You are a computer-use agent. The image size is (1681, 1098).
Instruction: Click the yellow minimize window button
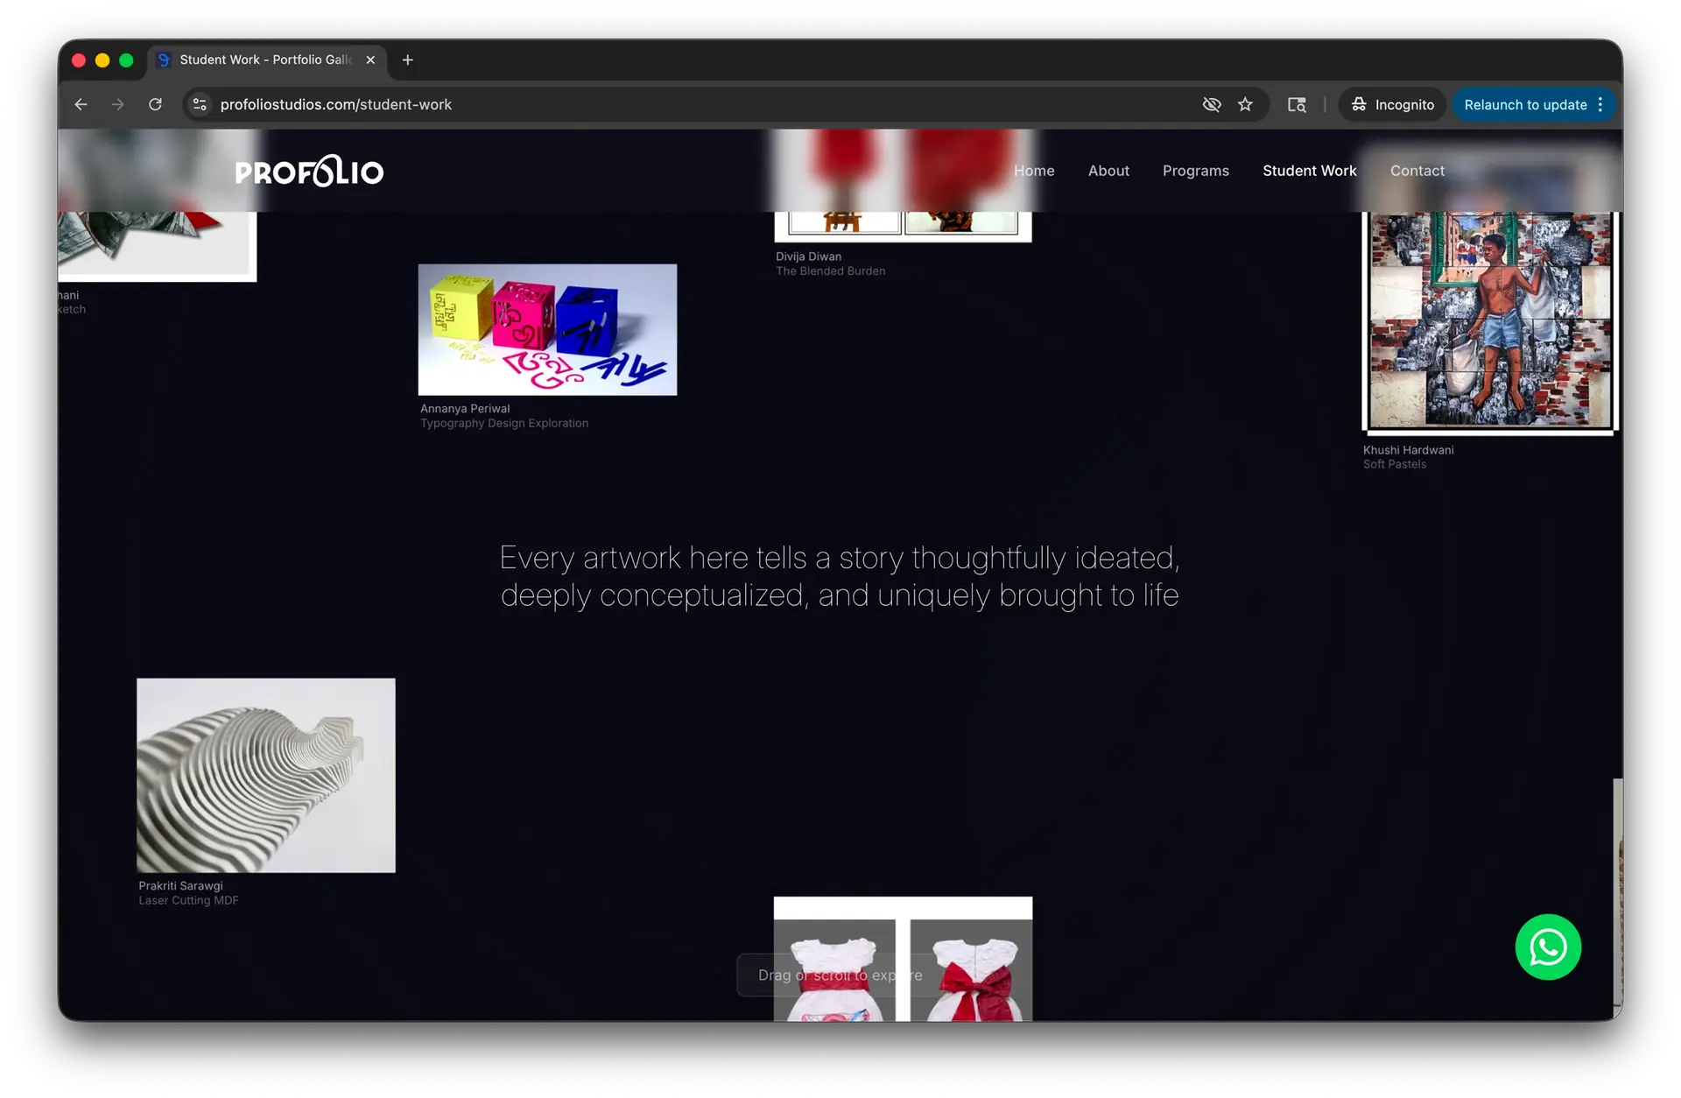[102, 60]
